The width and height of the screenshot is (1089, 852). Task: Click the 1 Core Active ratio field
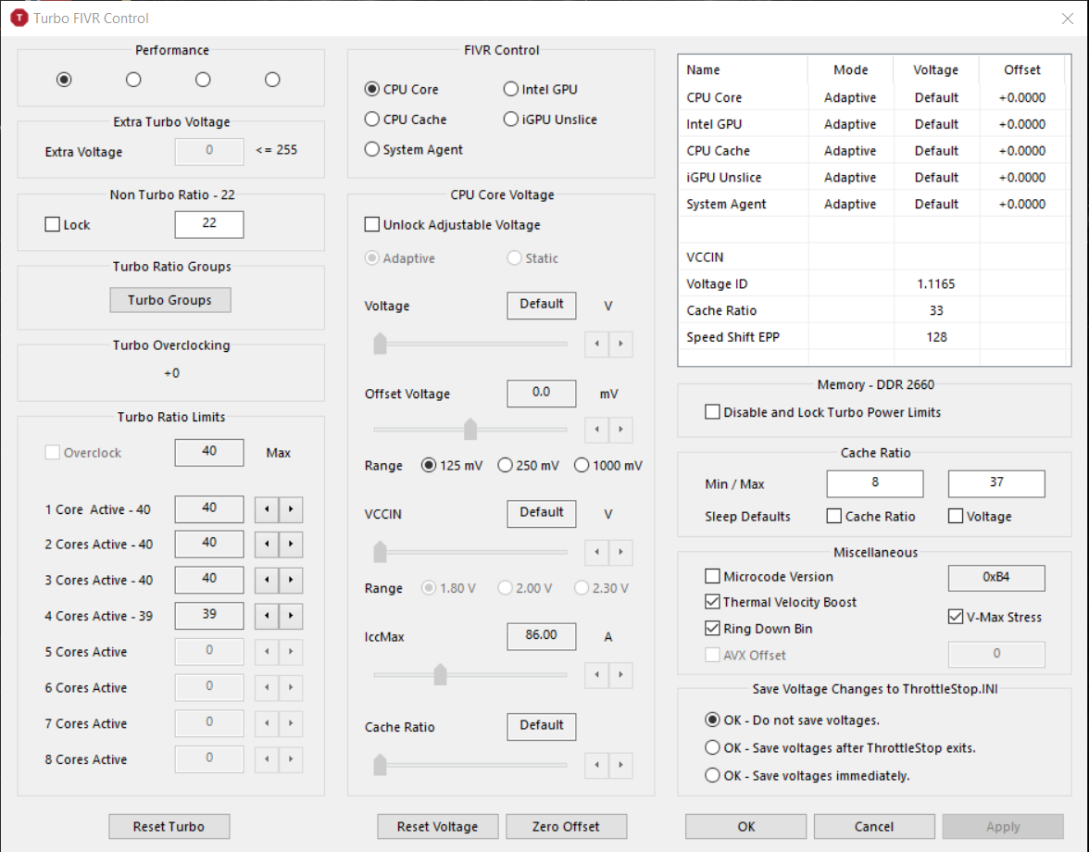(x=209, y=509)
